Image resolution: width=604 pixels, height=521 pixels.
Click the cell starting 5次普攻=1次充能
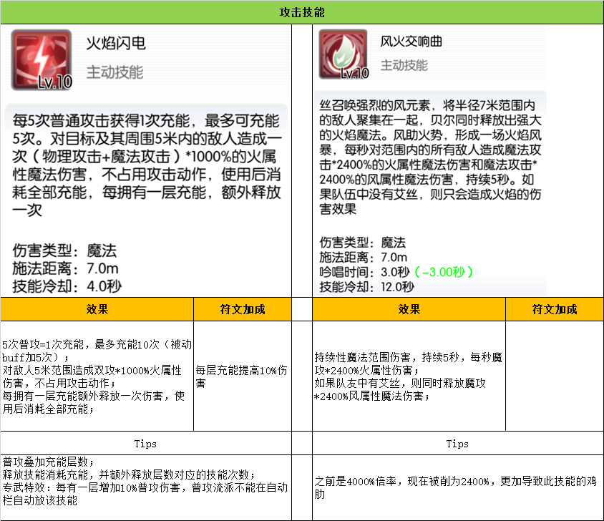pyautogui.click(x=97, y=376)
